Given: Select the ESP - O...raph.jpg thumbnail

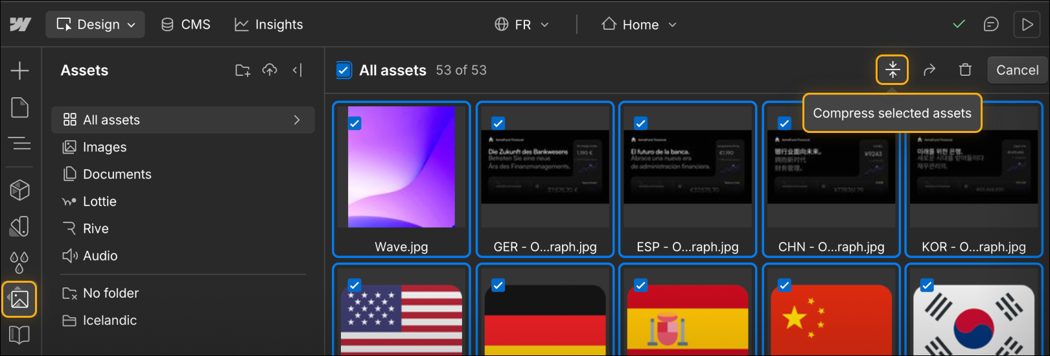Looking at the screenshot, I should coord(688,167).
